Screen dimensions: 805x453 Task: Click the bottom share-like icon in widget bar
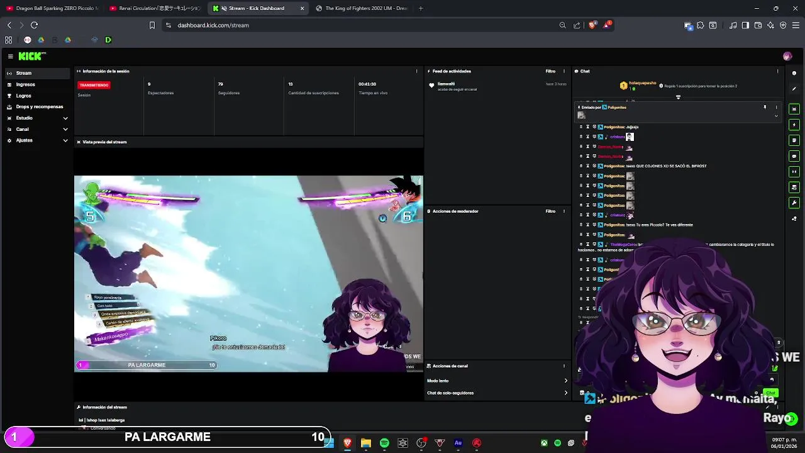794,219
